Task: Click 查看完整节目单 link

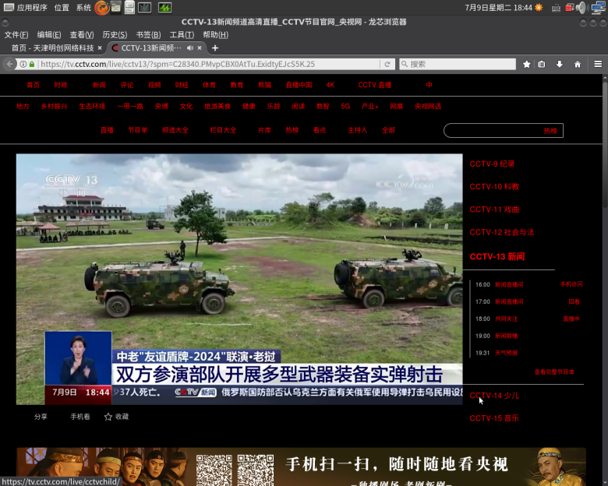Action: [x=554, y=372]
